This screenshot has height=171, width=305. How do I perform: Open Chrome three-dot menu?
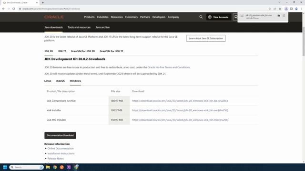302,9
